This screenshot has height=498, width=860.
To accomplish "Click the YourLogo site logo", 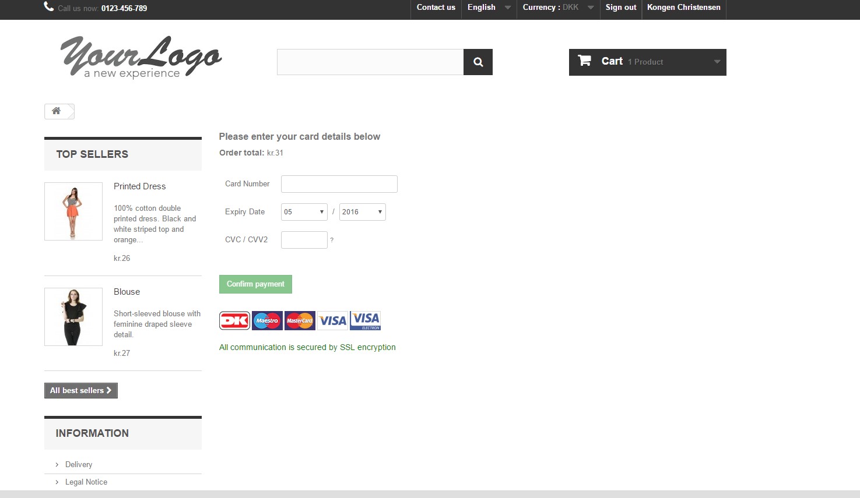I will click(x=141, y=57).
